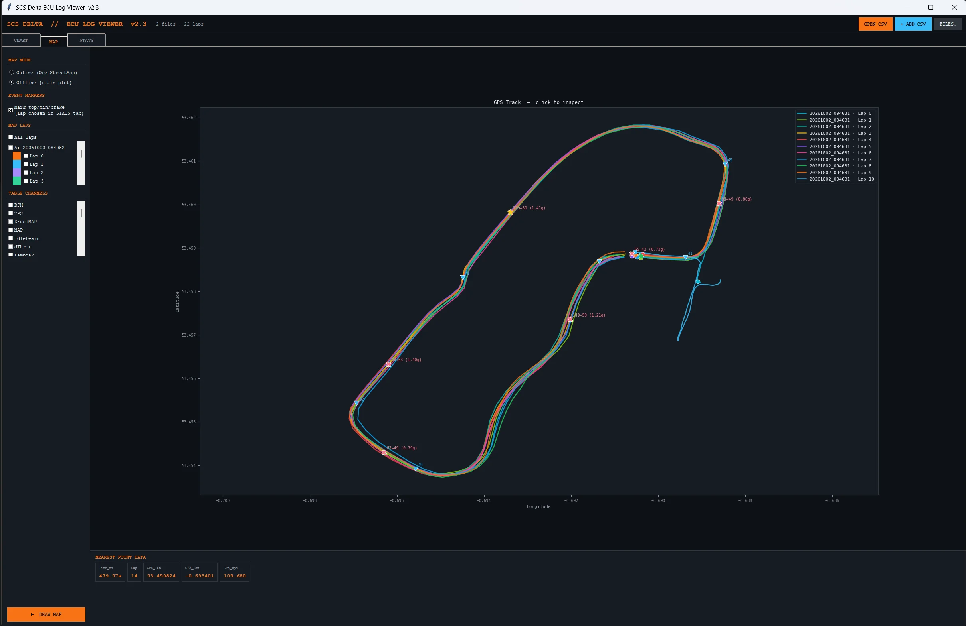Enable the All laps checkbox
The image size is (966, 626).
[x=10, y=137]
